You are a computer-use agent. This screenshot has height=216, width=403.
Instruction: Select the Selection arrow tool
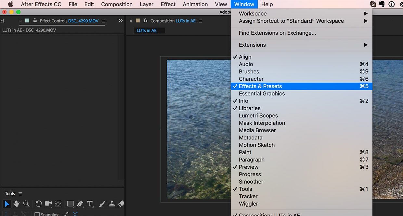point(7,204)
